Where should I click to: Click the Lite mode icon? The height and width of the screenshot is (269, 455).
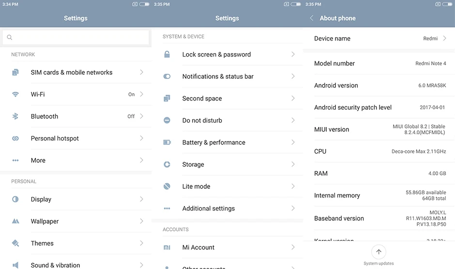pyautogui.click(x=167, y=186)
